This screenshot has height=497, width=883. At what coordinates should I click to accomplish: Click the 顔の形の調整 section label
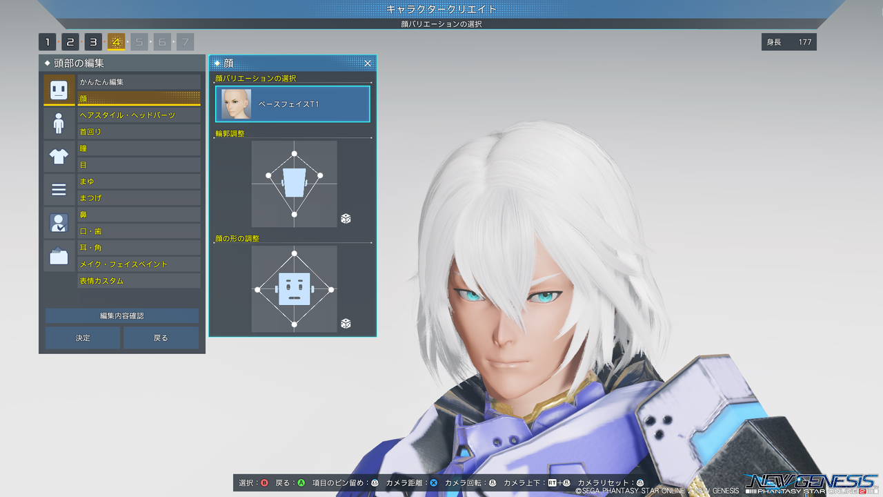(x=237, y=238)
